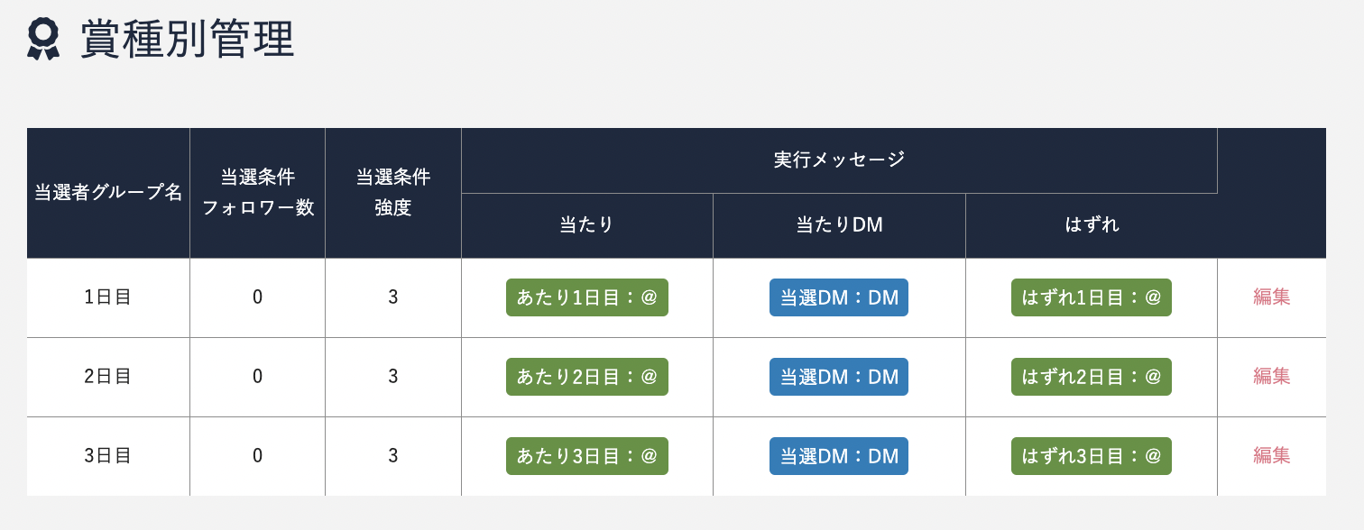1364x530 pixels.
Task: Select the 1日目 group name cell
Action: [108, 297]
